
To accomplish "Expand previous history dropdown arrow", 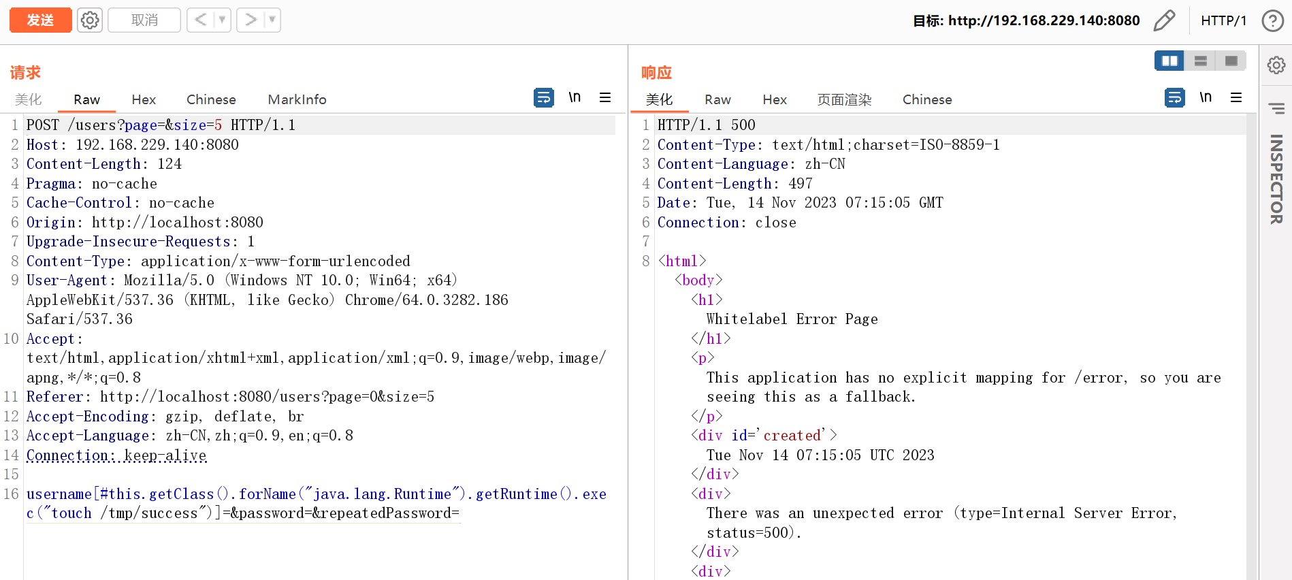I will tap(222, 20).
